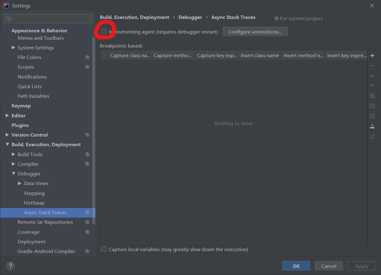Viewport: 381px width, 275px height.
Task: Collapse the Debugger tree node
Action: pos(14,174)
